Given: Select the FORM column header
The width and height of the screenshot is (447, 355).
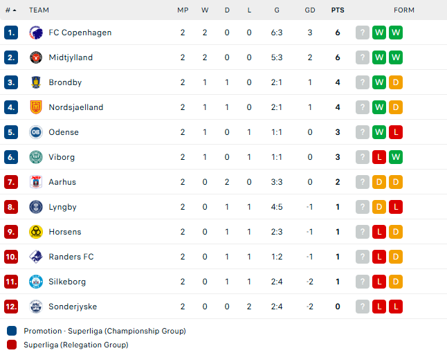Looking at the screenshot, I should (x=404, y=10).
